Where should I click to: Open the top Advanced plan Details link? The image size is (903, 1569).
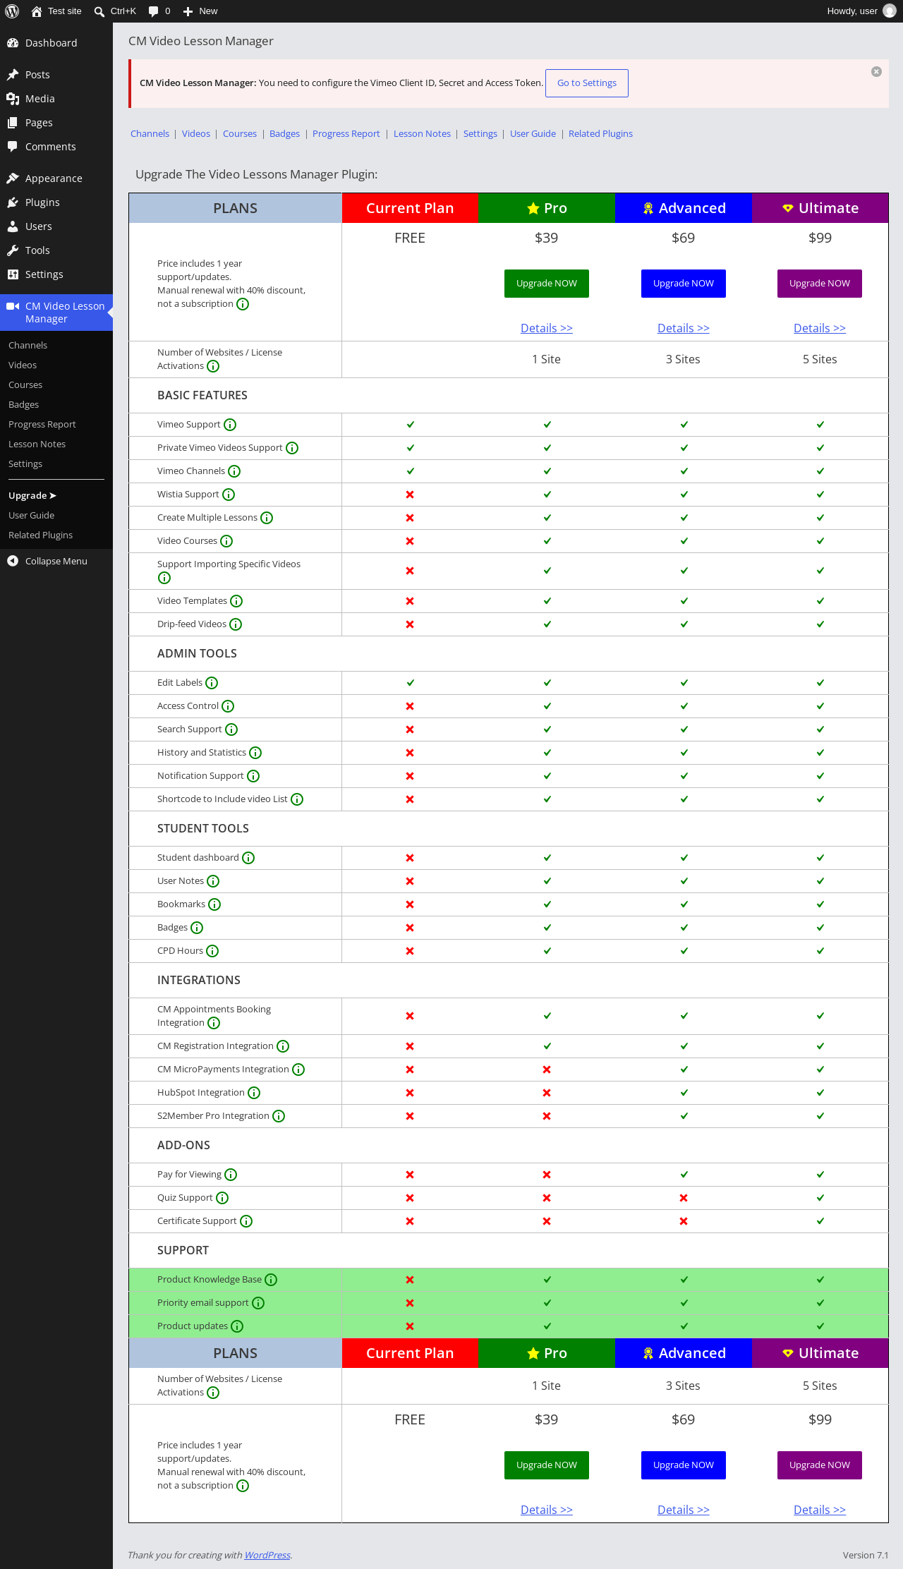click(684, 328)
